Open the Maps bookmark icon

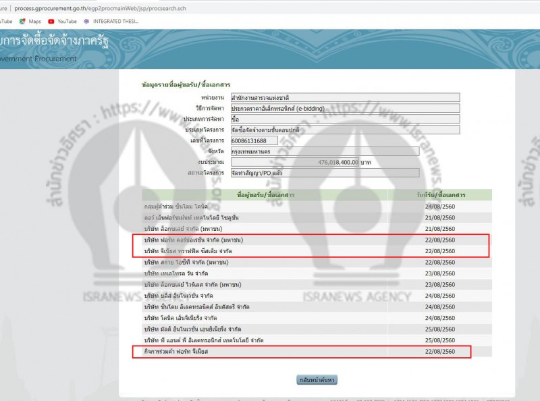pyautogui.click(x=22, y=22)
